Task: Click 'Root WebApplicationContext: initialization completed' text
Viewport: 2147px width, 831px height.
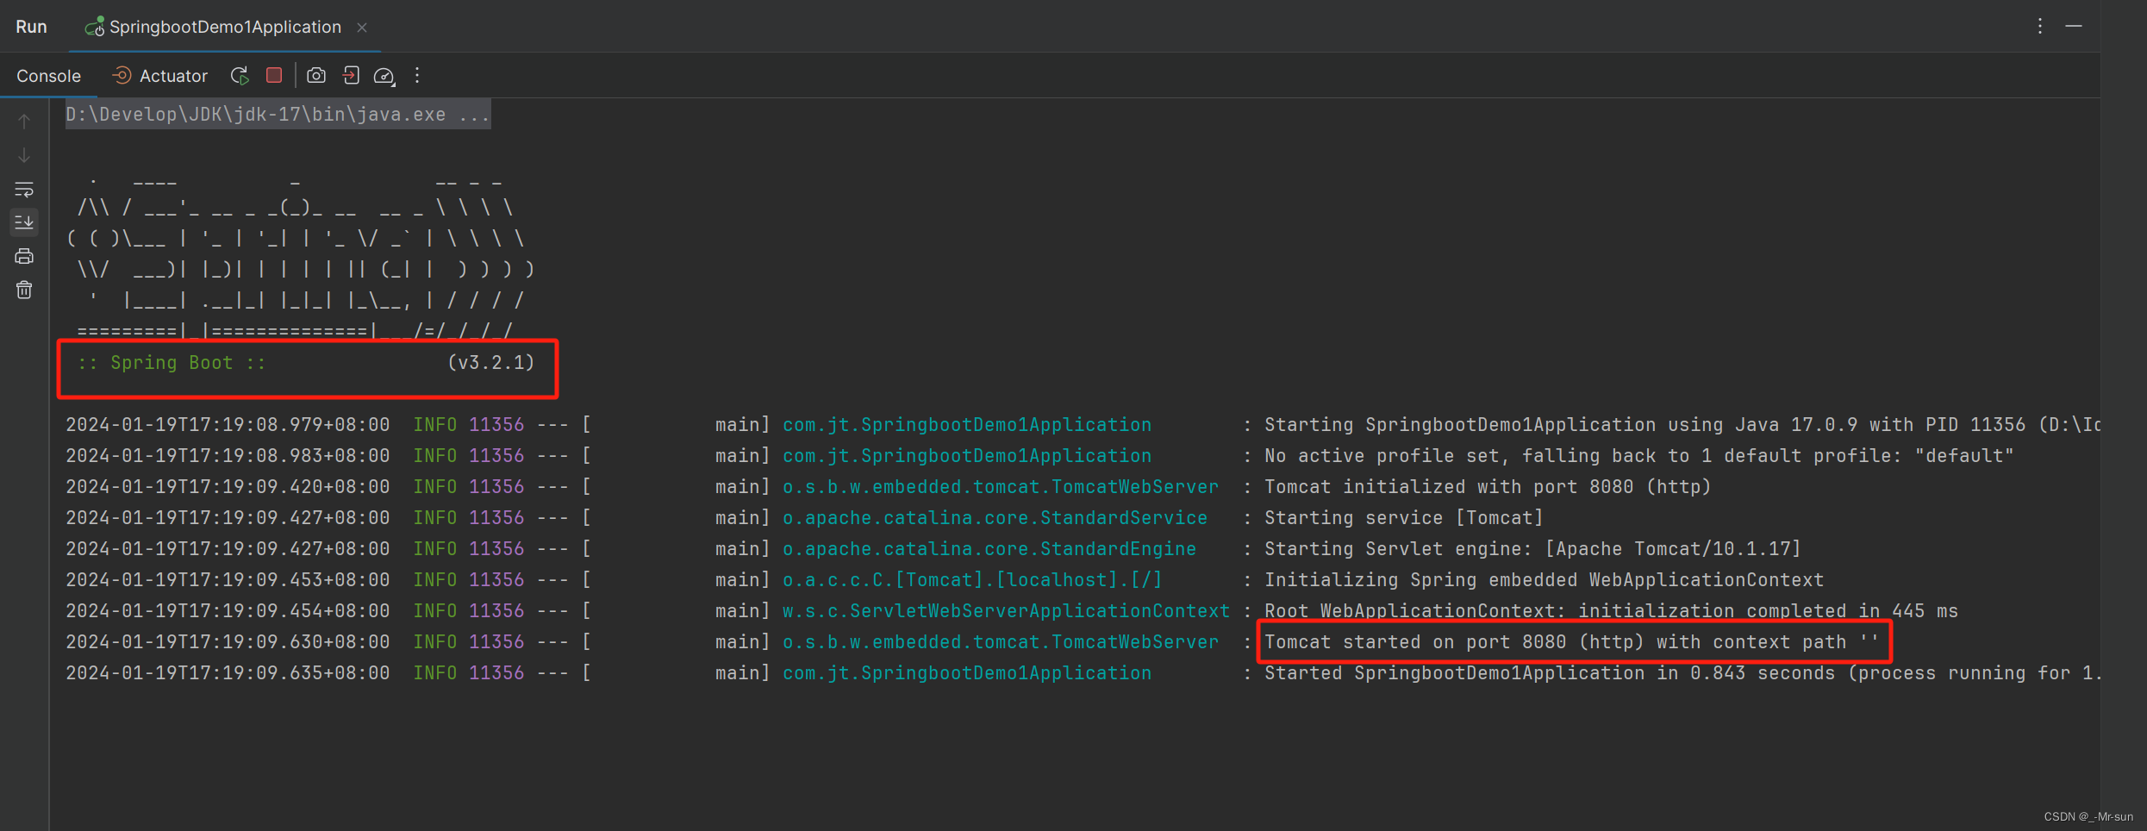Action: [1611, 611]
